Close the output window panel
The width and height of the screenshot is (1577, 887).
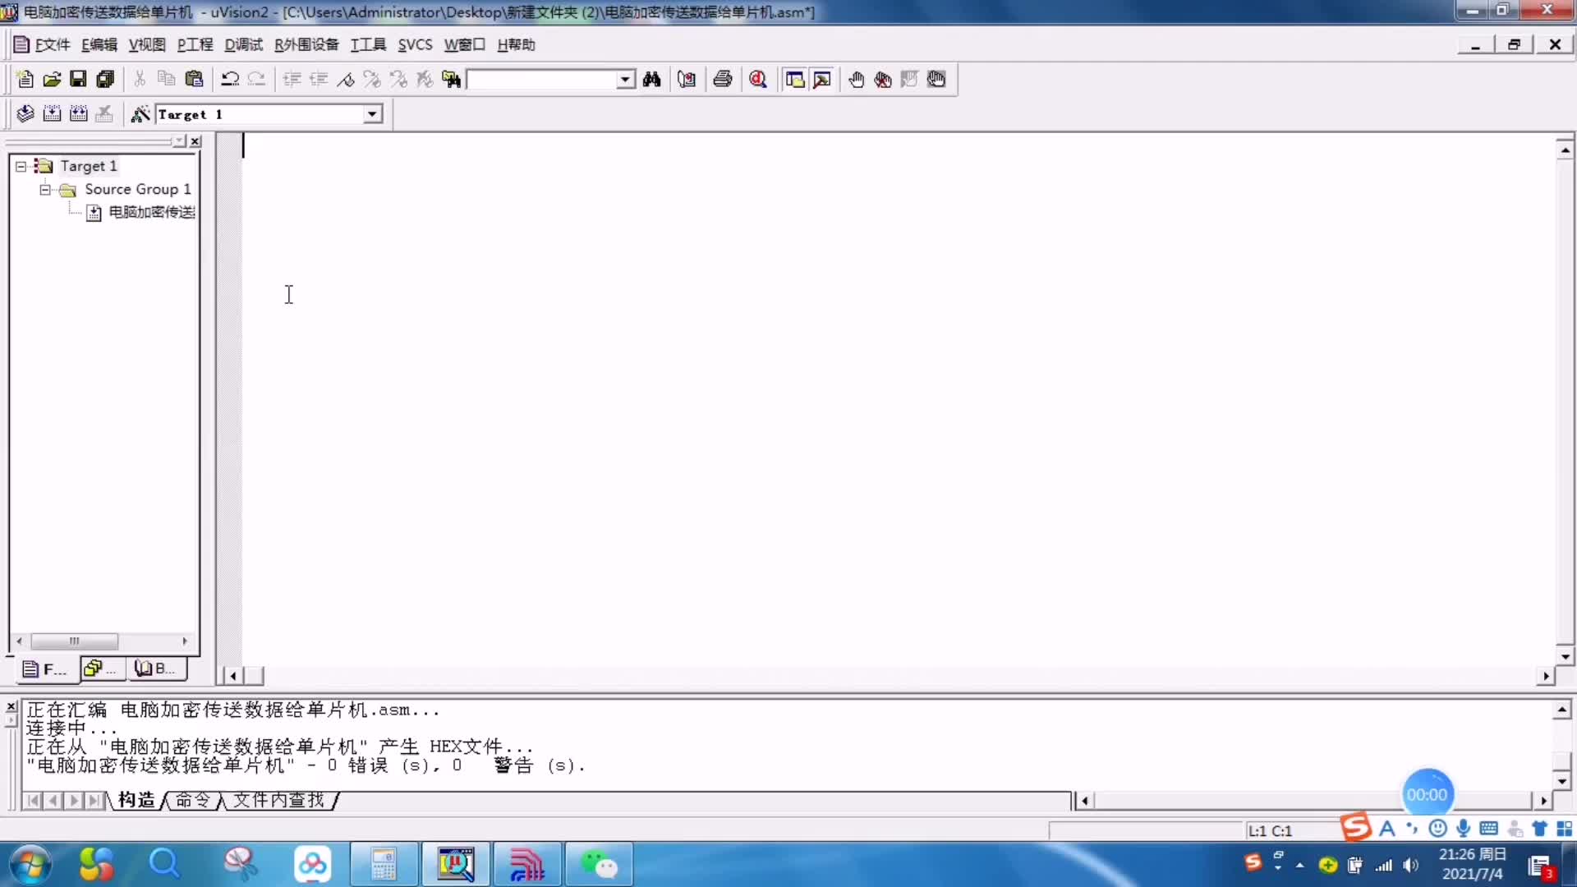[11, 706]
